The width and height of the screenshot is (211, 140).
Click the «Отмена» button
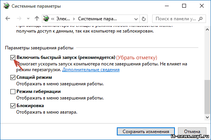click(192, 132)
